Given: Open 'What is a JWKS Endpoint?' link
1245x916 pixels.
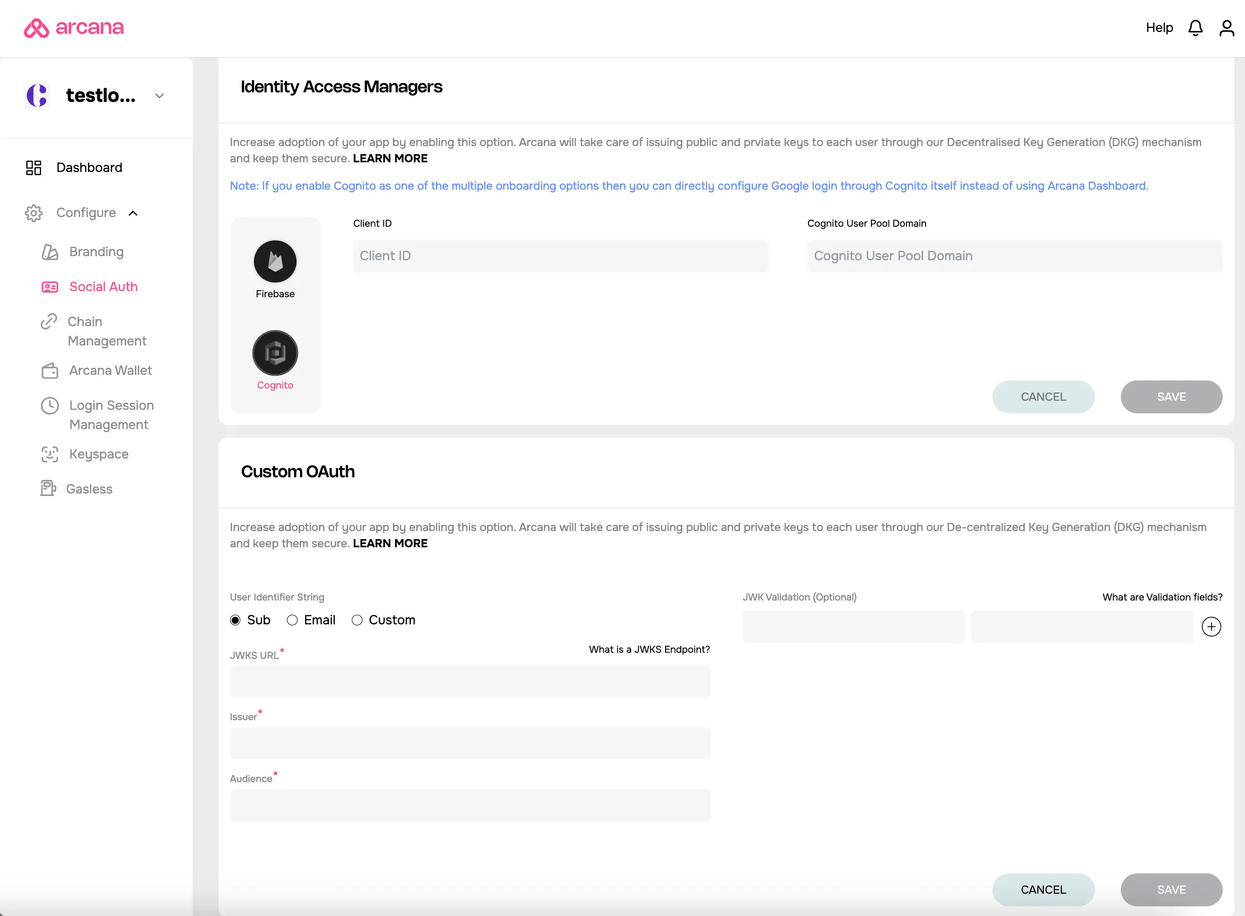Looking at the screenshot, I should pos(649,649).
